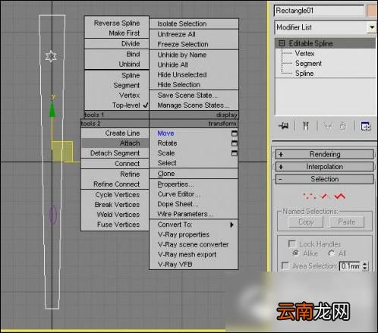Viewport: 378px width, 333px height.
Task: Select the Alike radio button
Action: click(x=295, y=253)
